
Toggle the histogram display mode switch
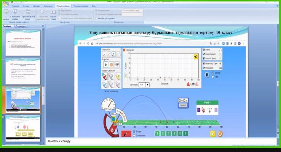click(193, 84)
